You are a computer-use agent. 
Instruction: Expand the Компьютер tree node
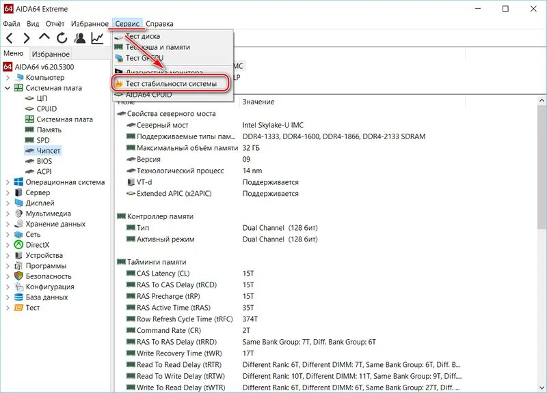point(8,77)
